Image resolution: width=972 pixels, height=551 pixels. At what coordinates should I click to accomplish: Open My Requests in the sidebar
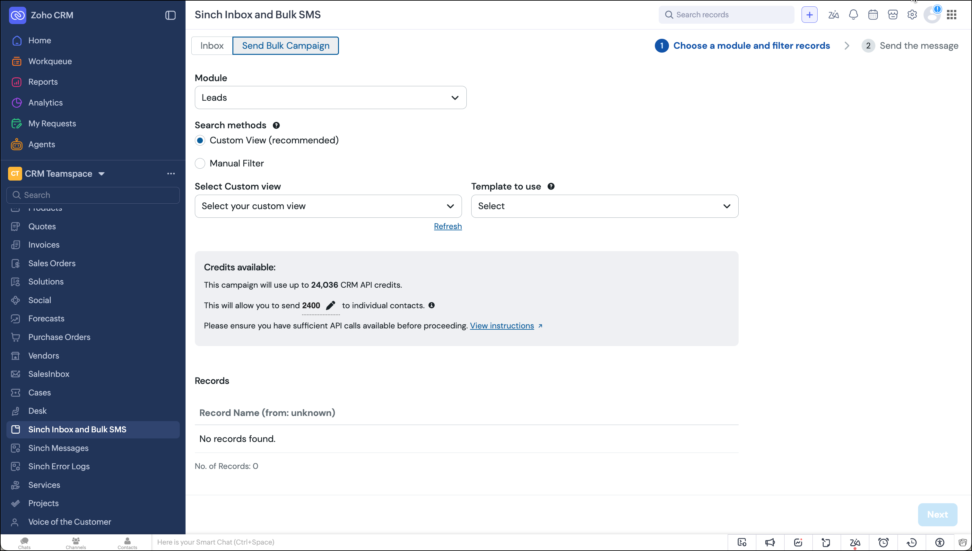pos(52,123)
